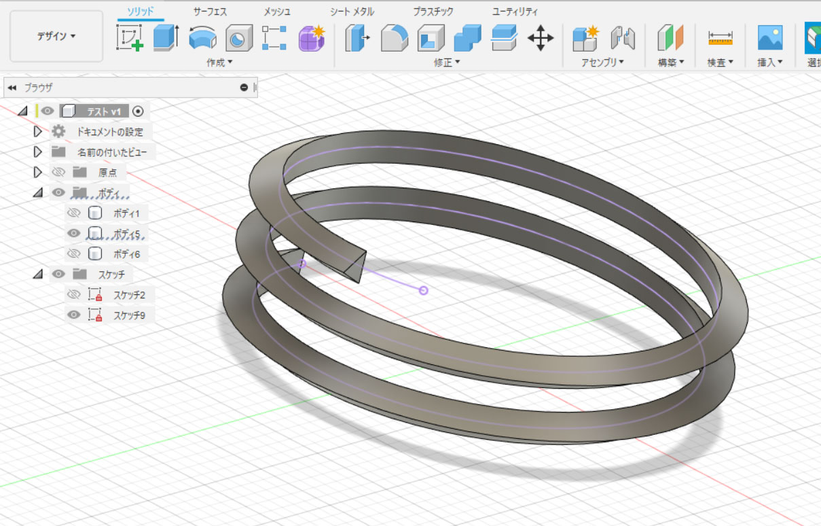This screenshot has width=821, height=526.
Task: Click the activate radio button on テスト v1
Action: pos(138,111)
